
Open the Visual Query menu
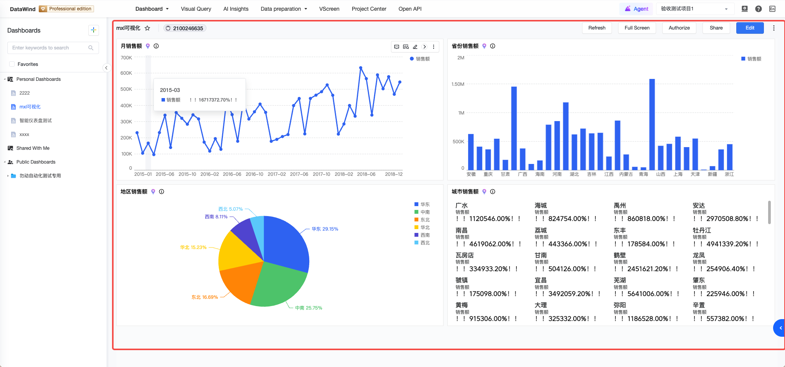click(x=196, y=9)
